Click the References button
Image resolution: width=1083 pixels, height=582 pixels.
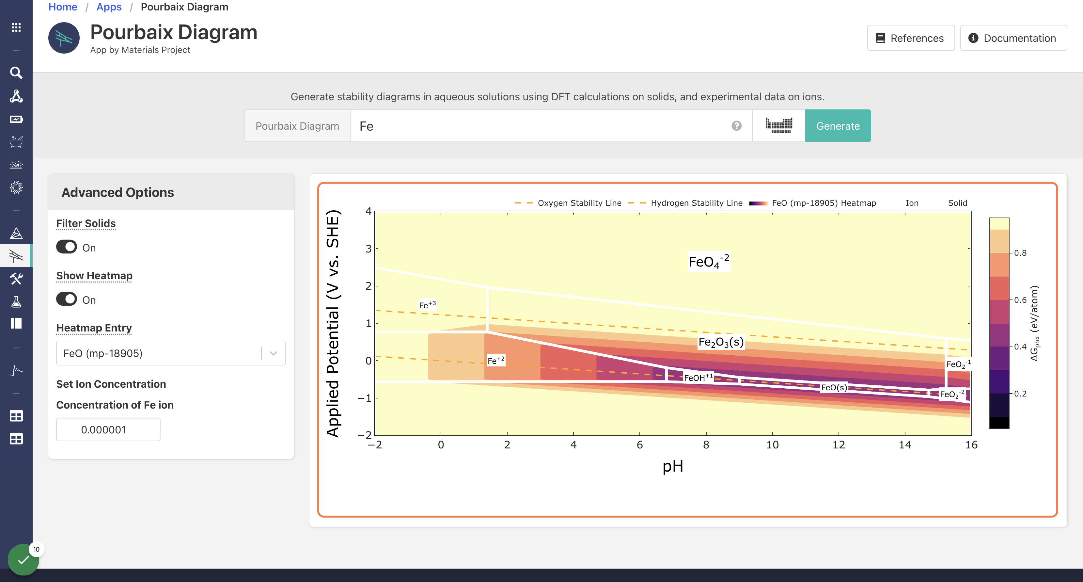[911, 38]
